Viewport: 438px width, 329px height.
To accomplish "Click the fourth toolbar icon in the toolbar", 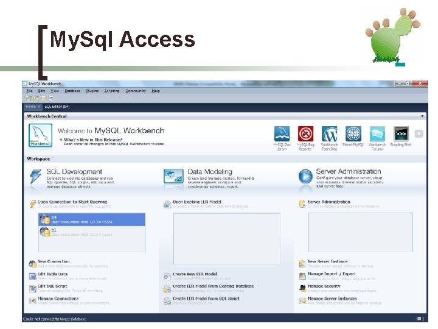I will (51, 98).
